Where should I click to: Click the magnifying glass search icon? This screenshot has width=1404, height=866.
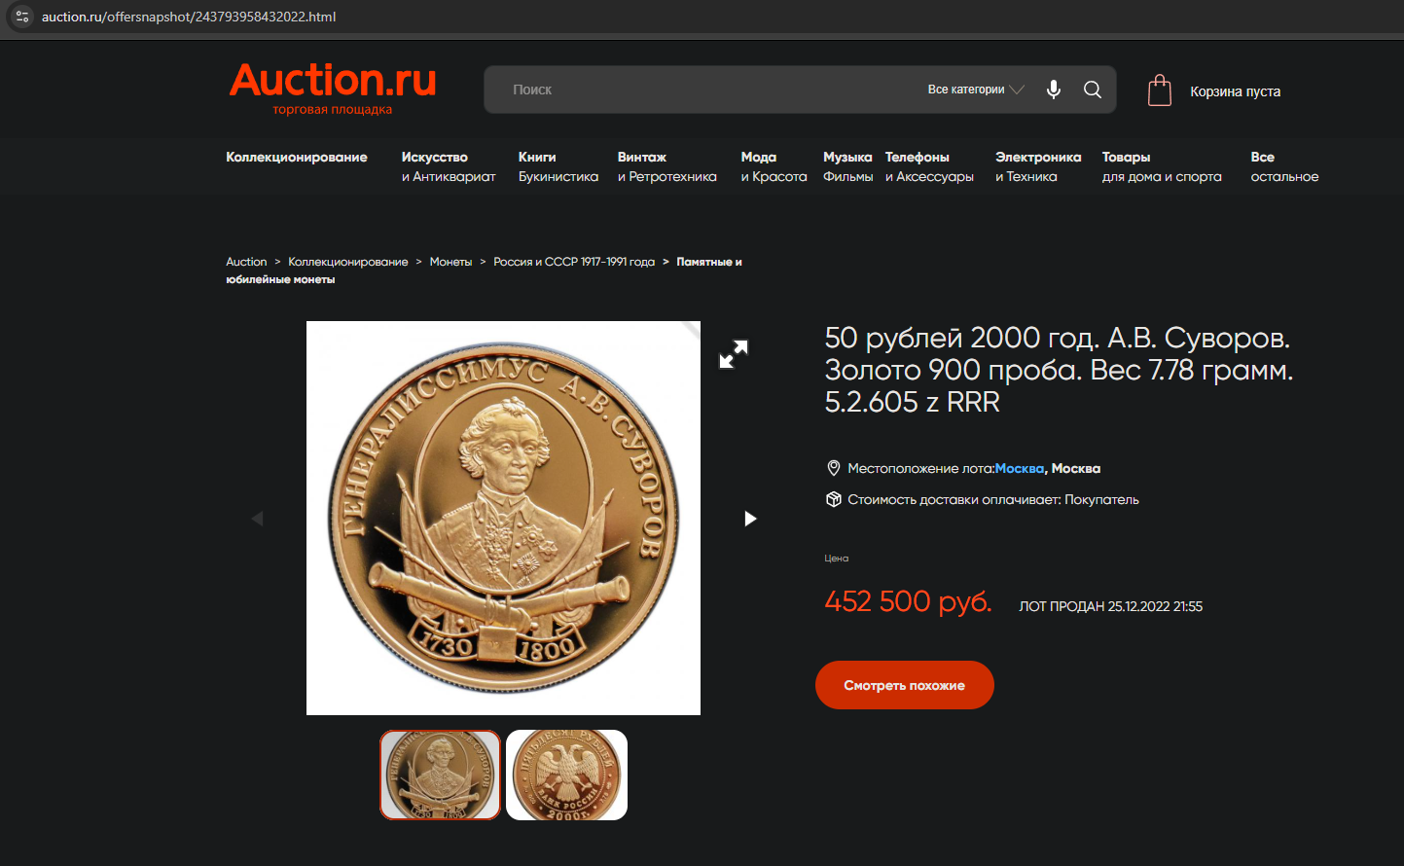1093,90
